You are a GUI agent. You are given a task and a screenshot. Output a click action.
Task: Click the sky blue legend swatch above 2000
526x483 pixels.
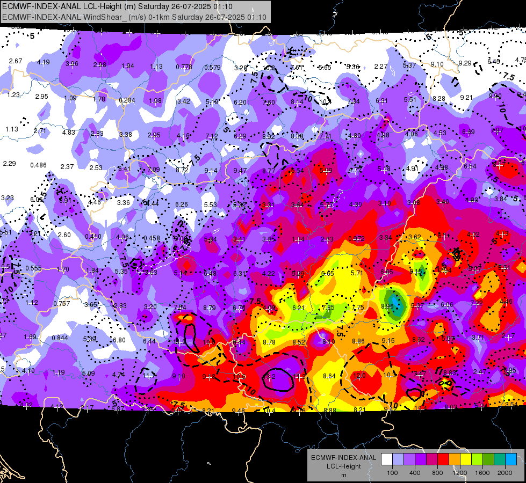[510, 459]
